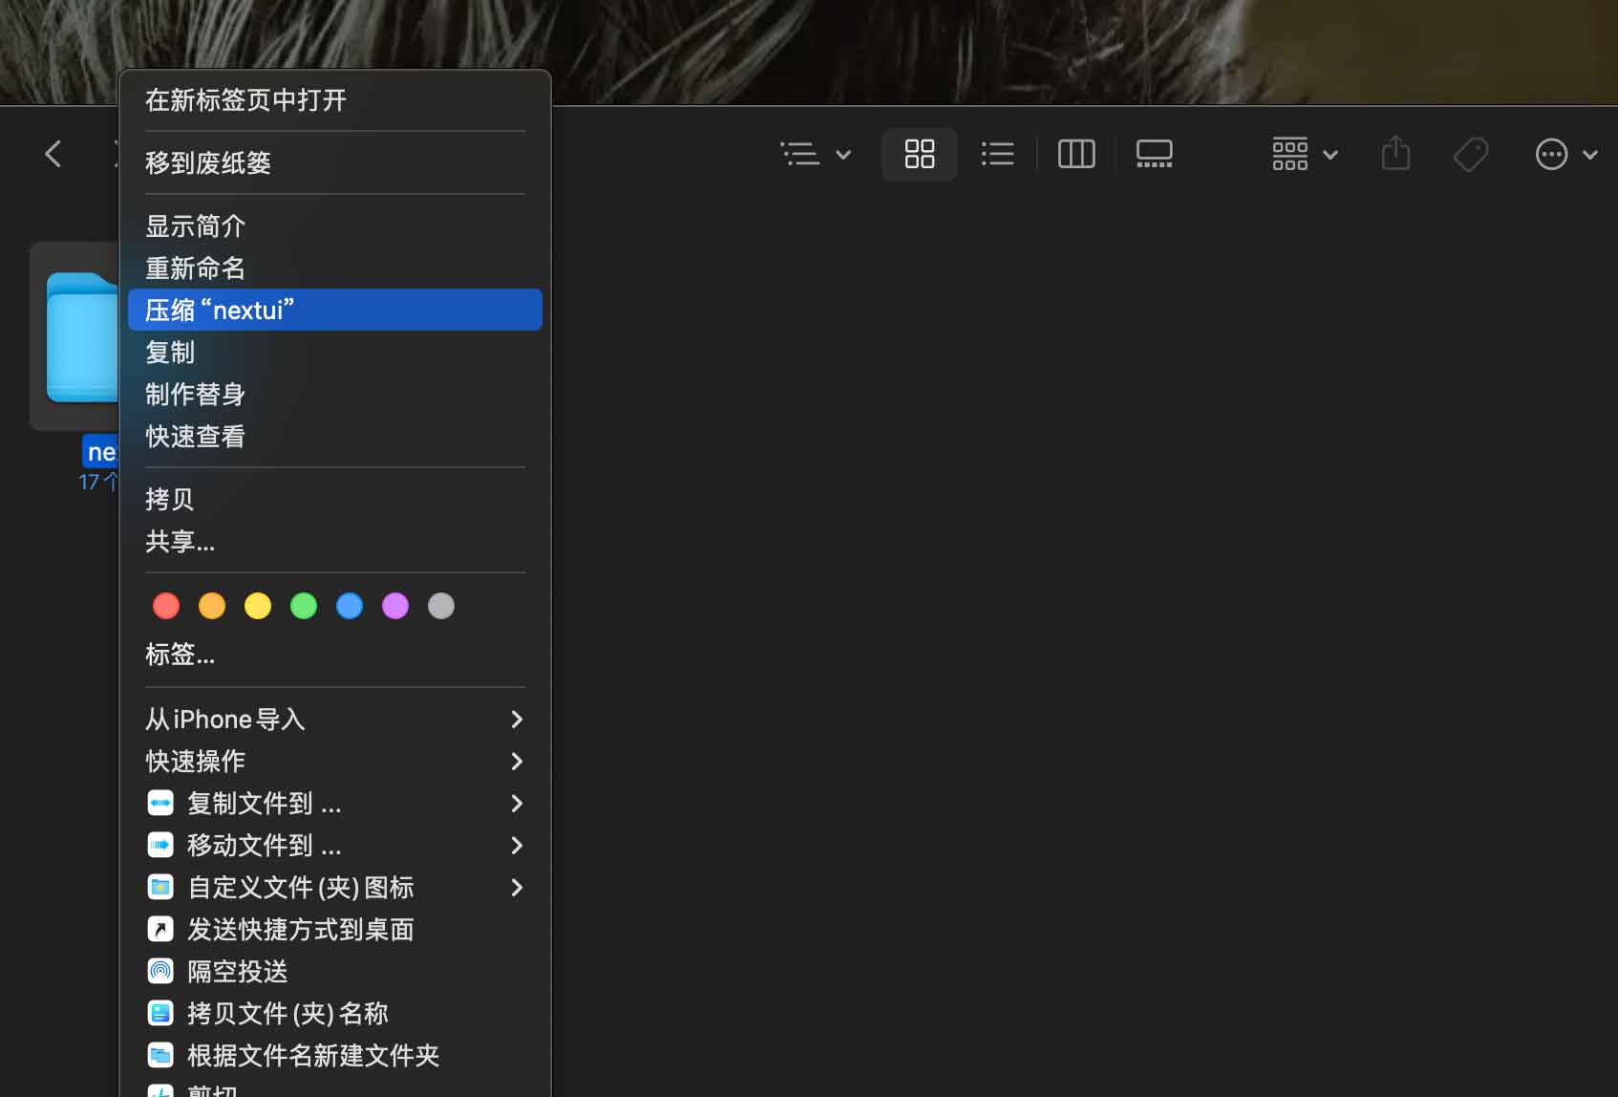Choose 隔空投送 text entry
Viewport: 1618px width, 1097px height.
[x=238, y=972]
